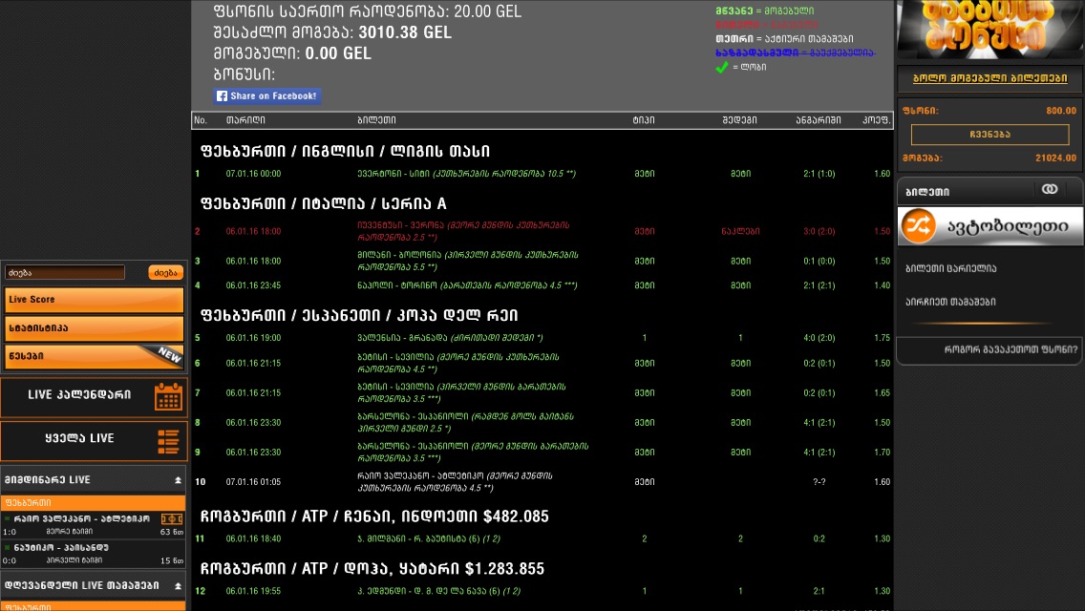Click the ჩვენება button
Image resolution: width=1085 pixels, height=611 pixels.
point(989,135)
